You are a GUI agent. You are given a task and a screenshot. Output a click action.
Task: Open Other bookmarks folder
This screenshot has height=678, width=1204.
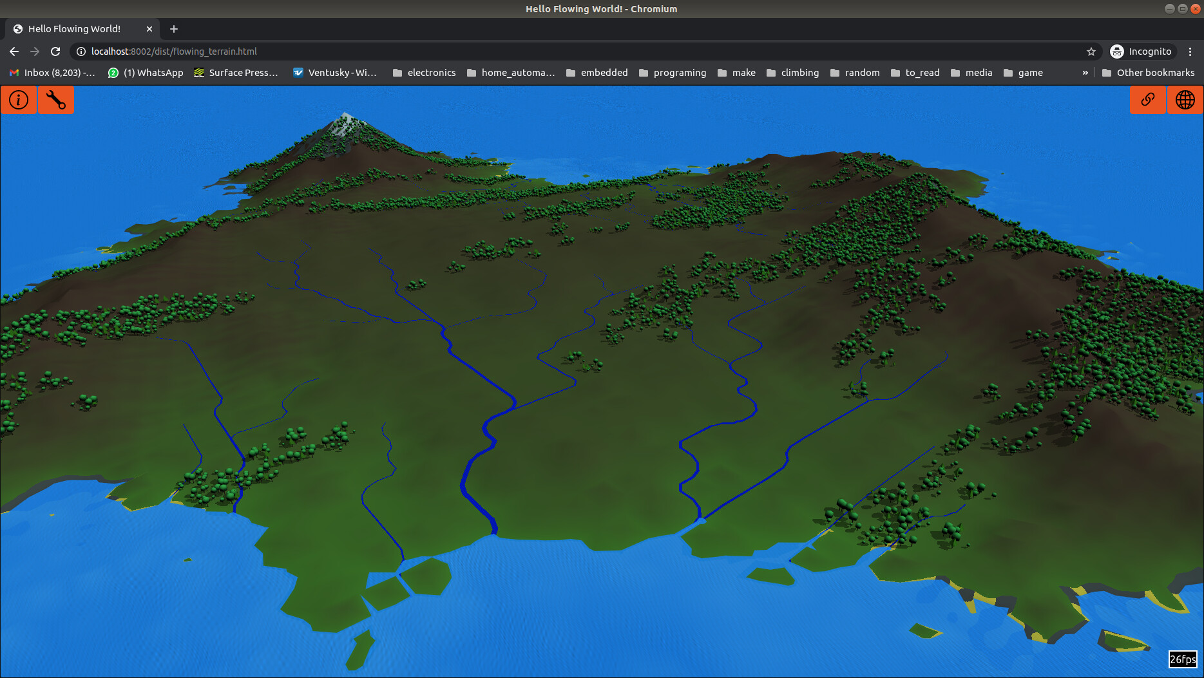[x=1148, y=73]
